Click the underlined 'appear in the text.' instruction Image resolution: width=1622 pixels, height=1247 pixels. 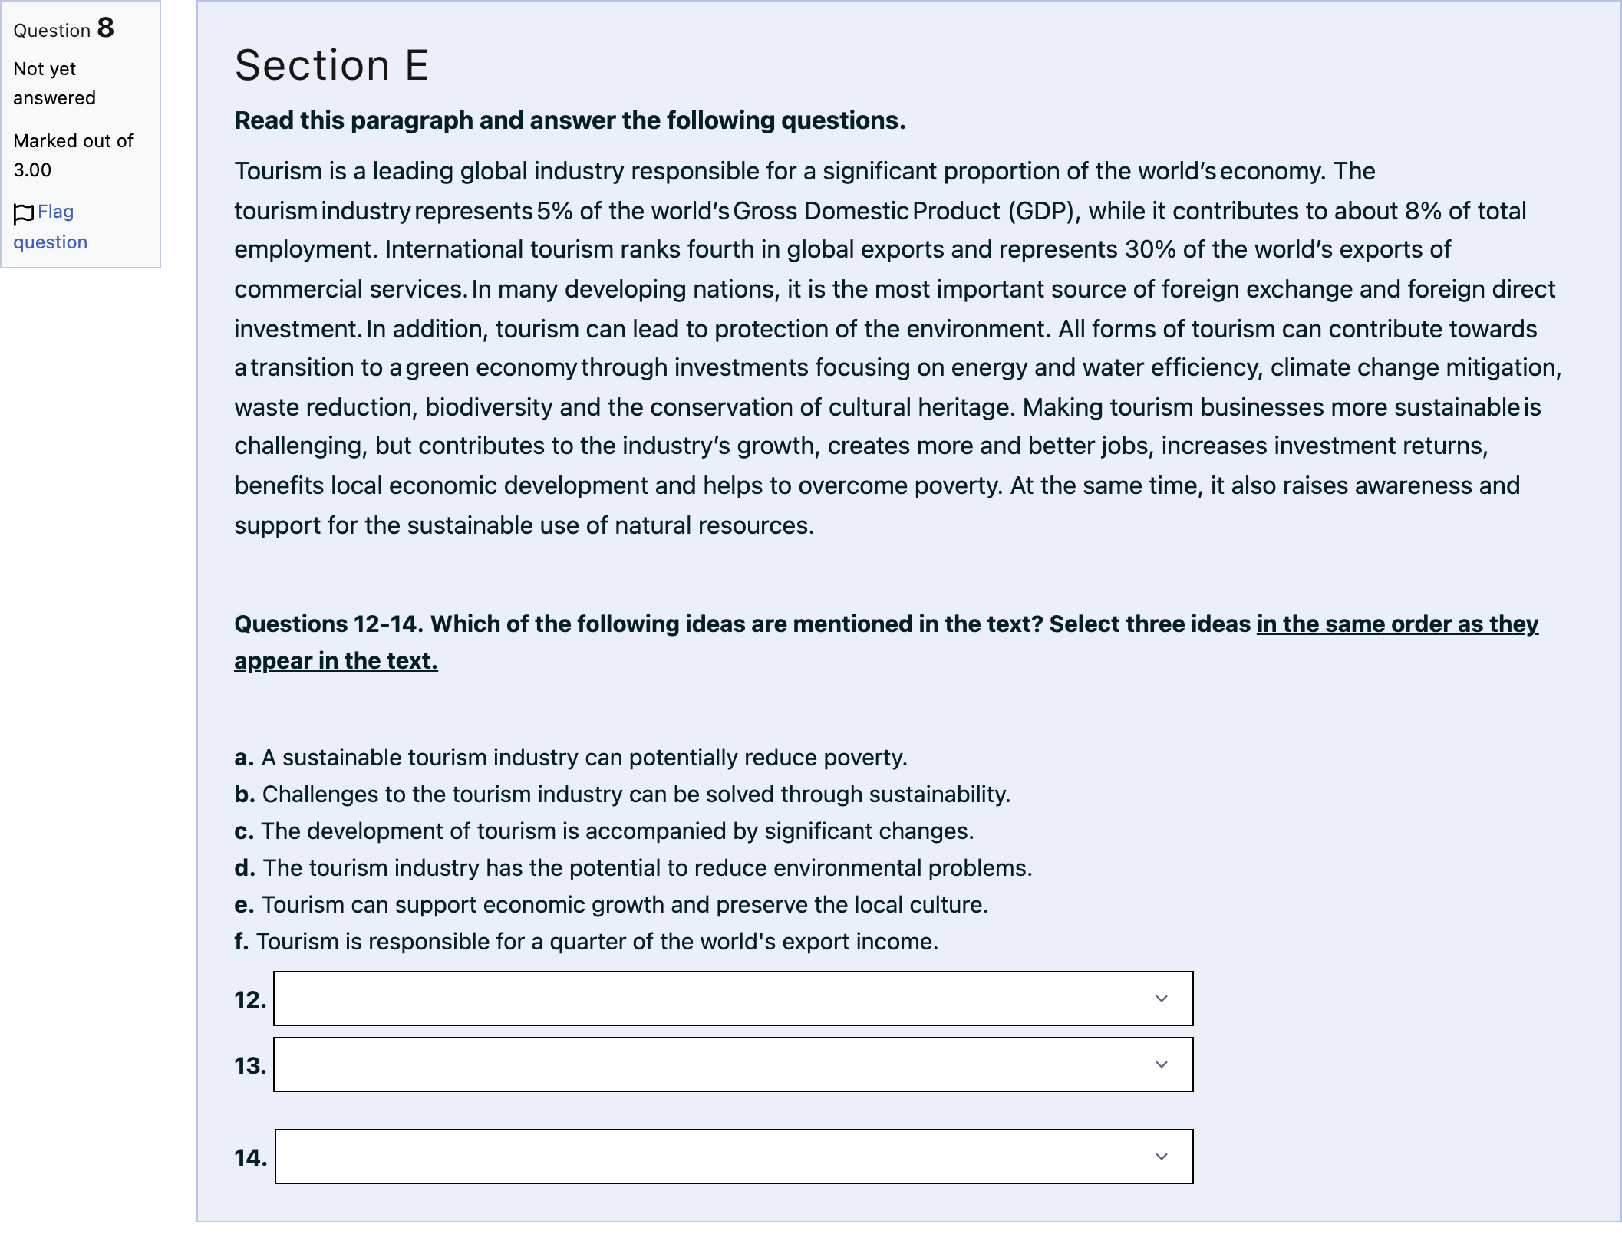coord(336,661)
